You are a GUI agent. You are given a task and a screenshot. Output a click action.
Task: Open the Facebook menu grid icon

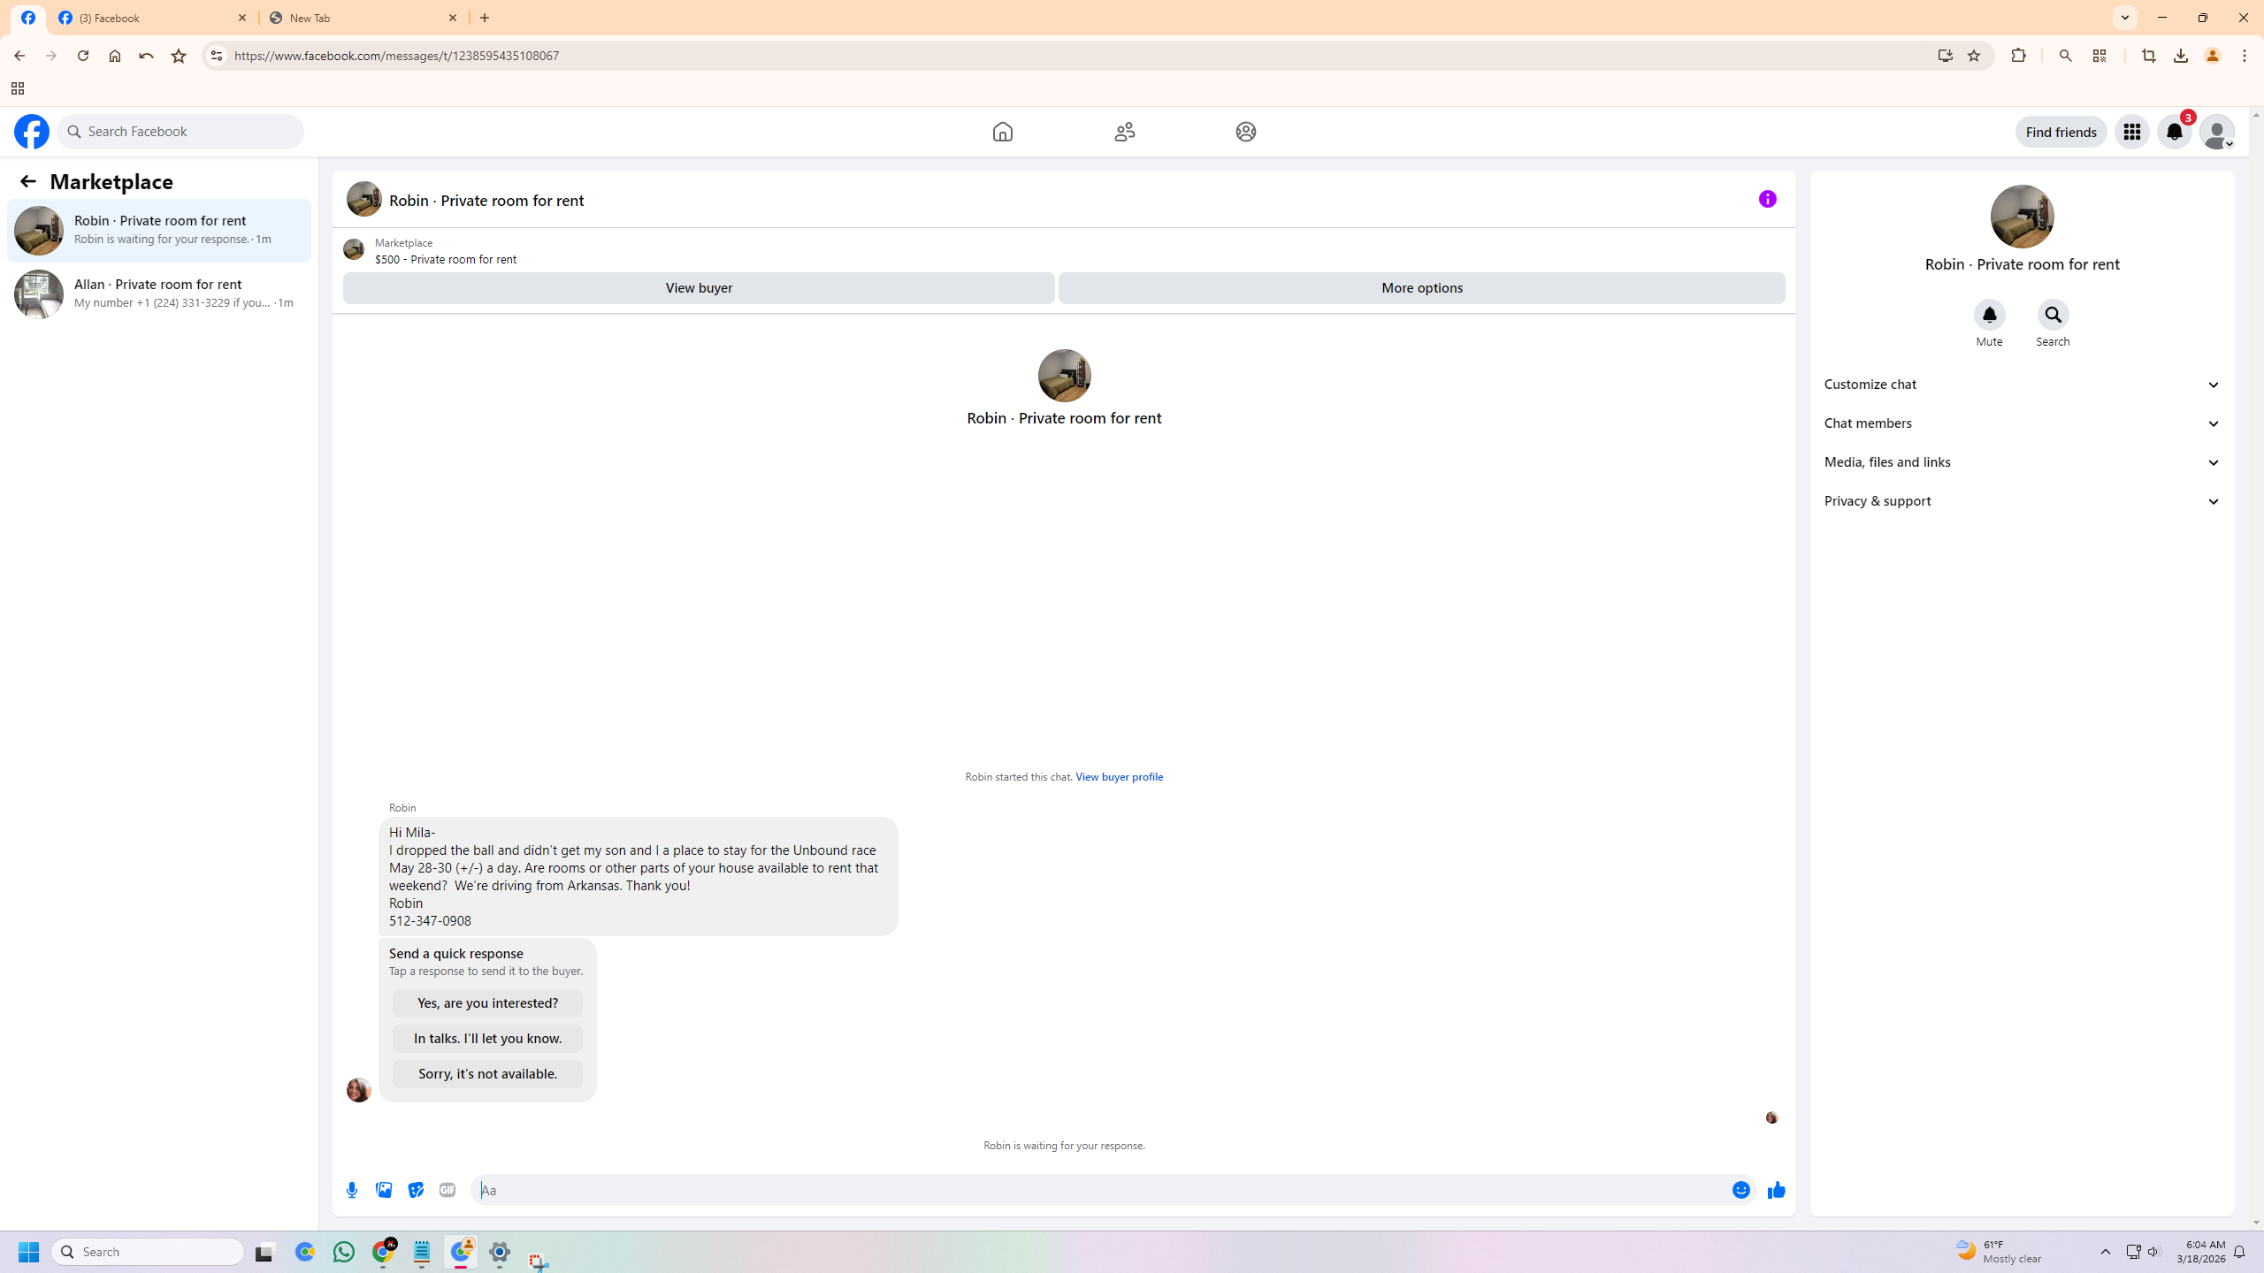2131,132
